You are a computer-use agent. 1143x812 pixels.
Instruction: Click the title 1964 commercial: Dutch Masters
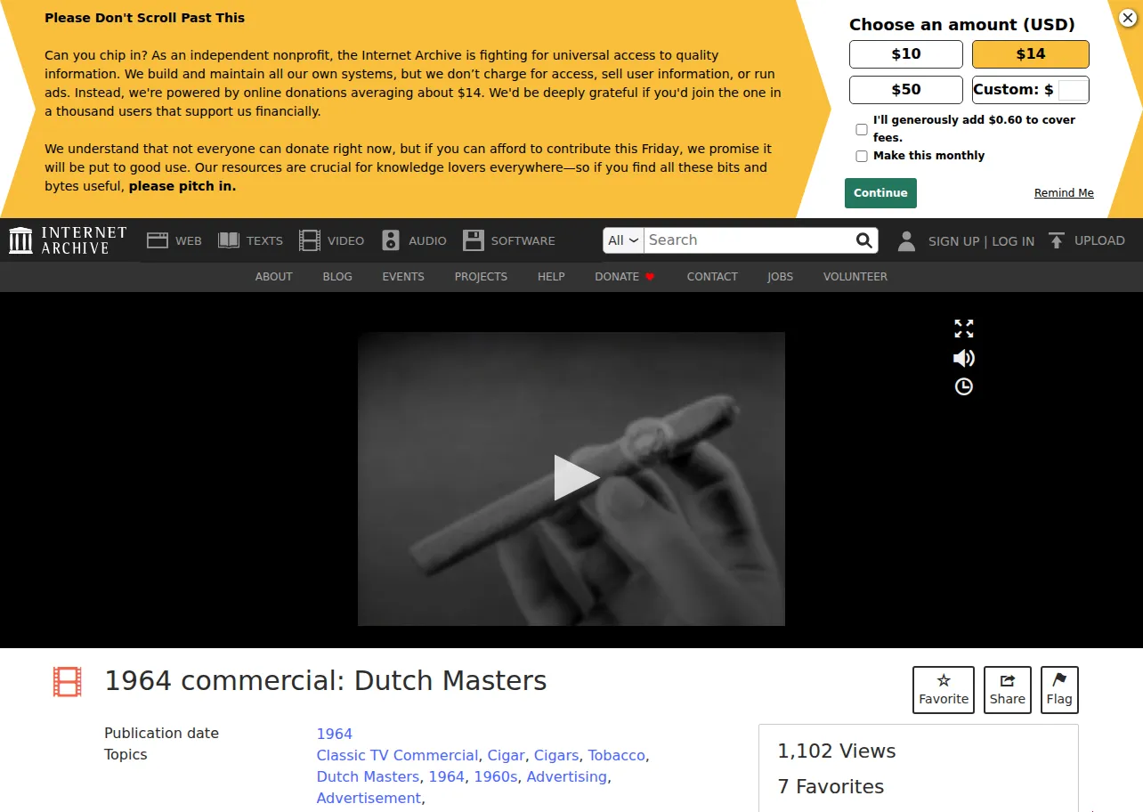(x=326, y=681)
